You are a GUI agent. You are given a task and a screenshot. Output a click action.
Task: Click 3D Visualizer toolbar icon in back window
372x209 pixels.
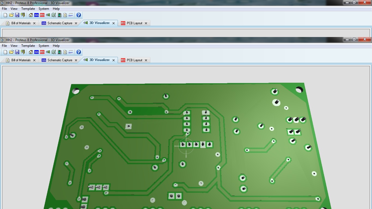48,15
